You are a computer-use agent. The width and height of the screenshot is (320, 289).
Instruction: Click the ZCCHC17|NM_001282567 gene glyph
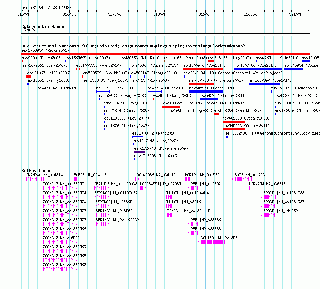[x=60, y=269]
